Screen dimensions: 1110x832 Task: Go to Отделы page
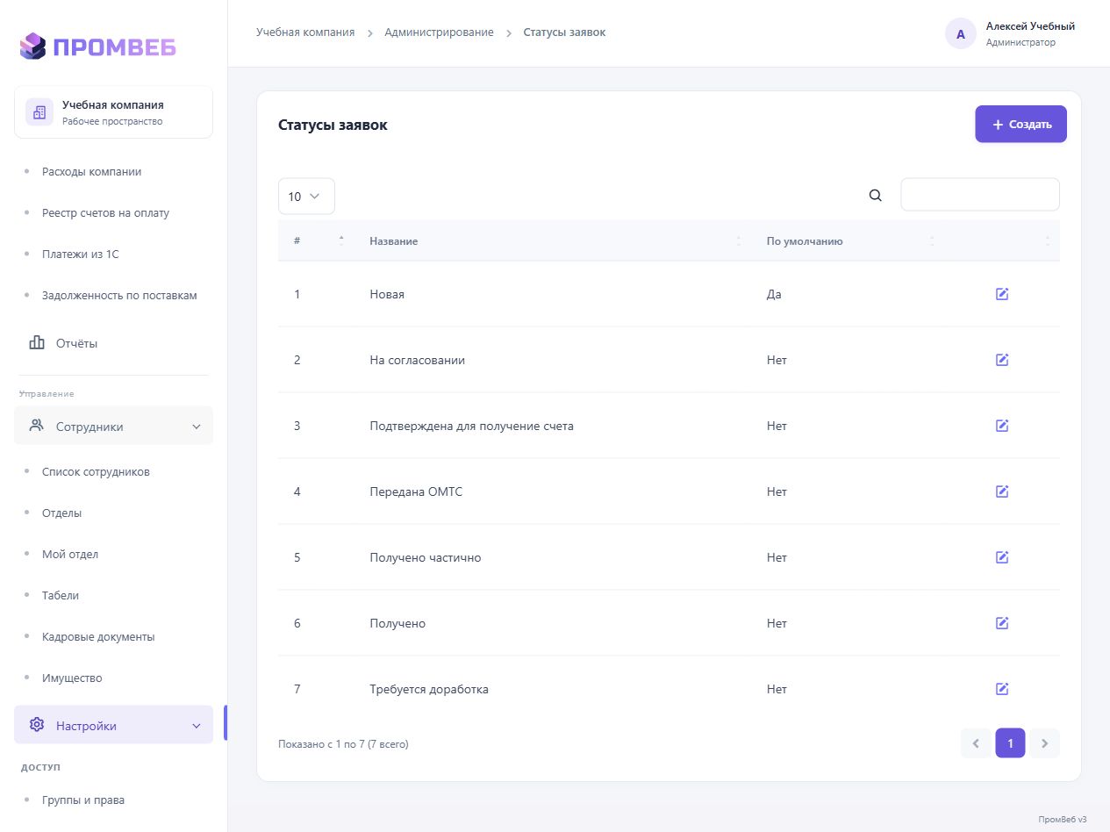pos(61,513)
